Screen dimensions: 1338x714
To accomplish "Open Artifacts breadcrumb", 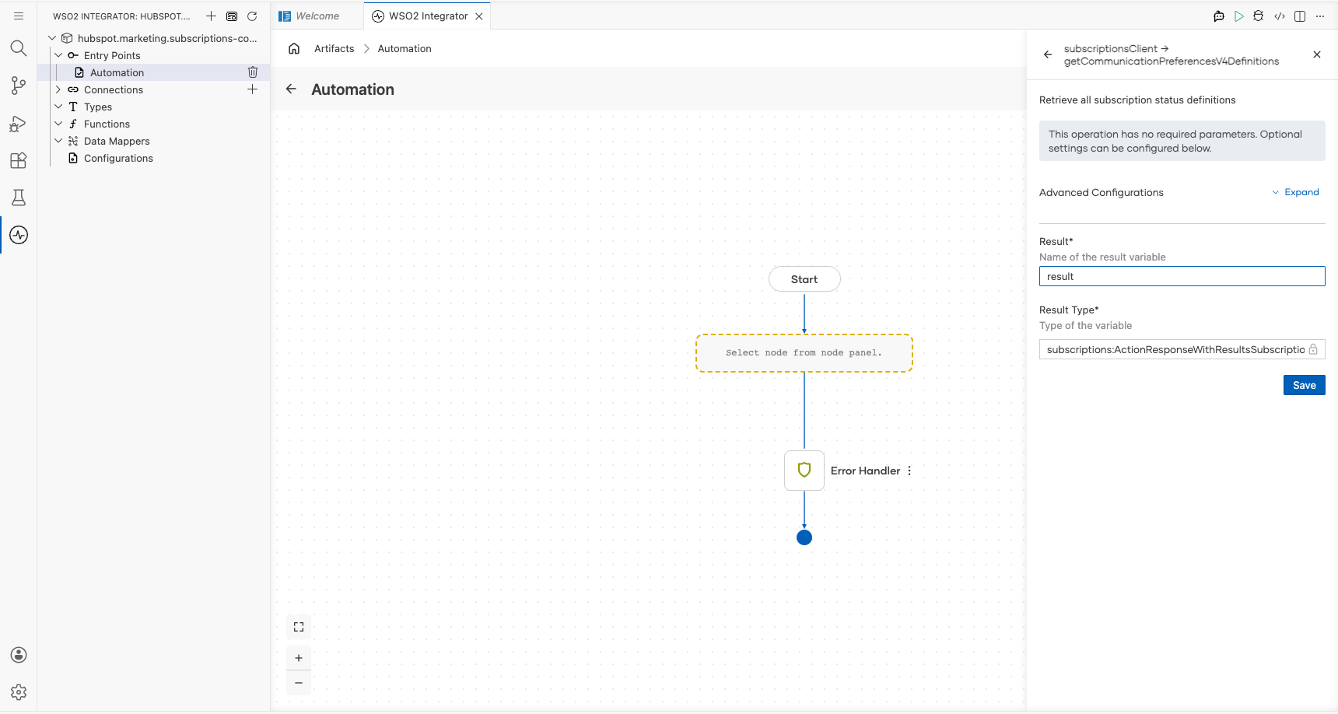I will [x=334, y=48].
